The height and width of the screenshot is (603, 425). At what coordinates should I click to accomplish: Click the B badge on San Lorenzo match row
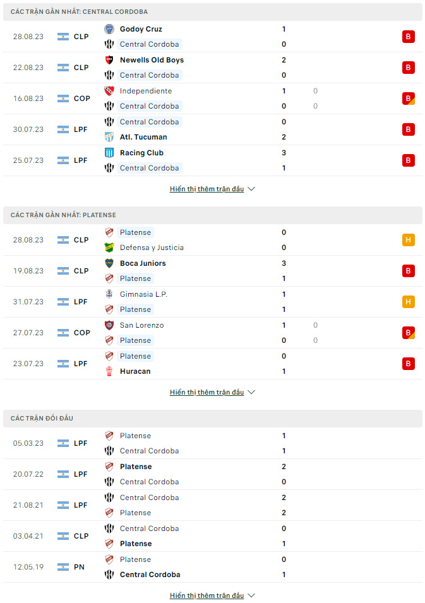(x=409, y=333)
